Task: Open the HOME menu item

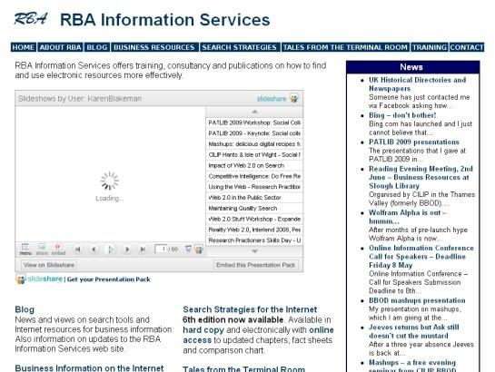Action: [x=24, y=47]
